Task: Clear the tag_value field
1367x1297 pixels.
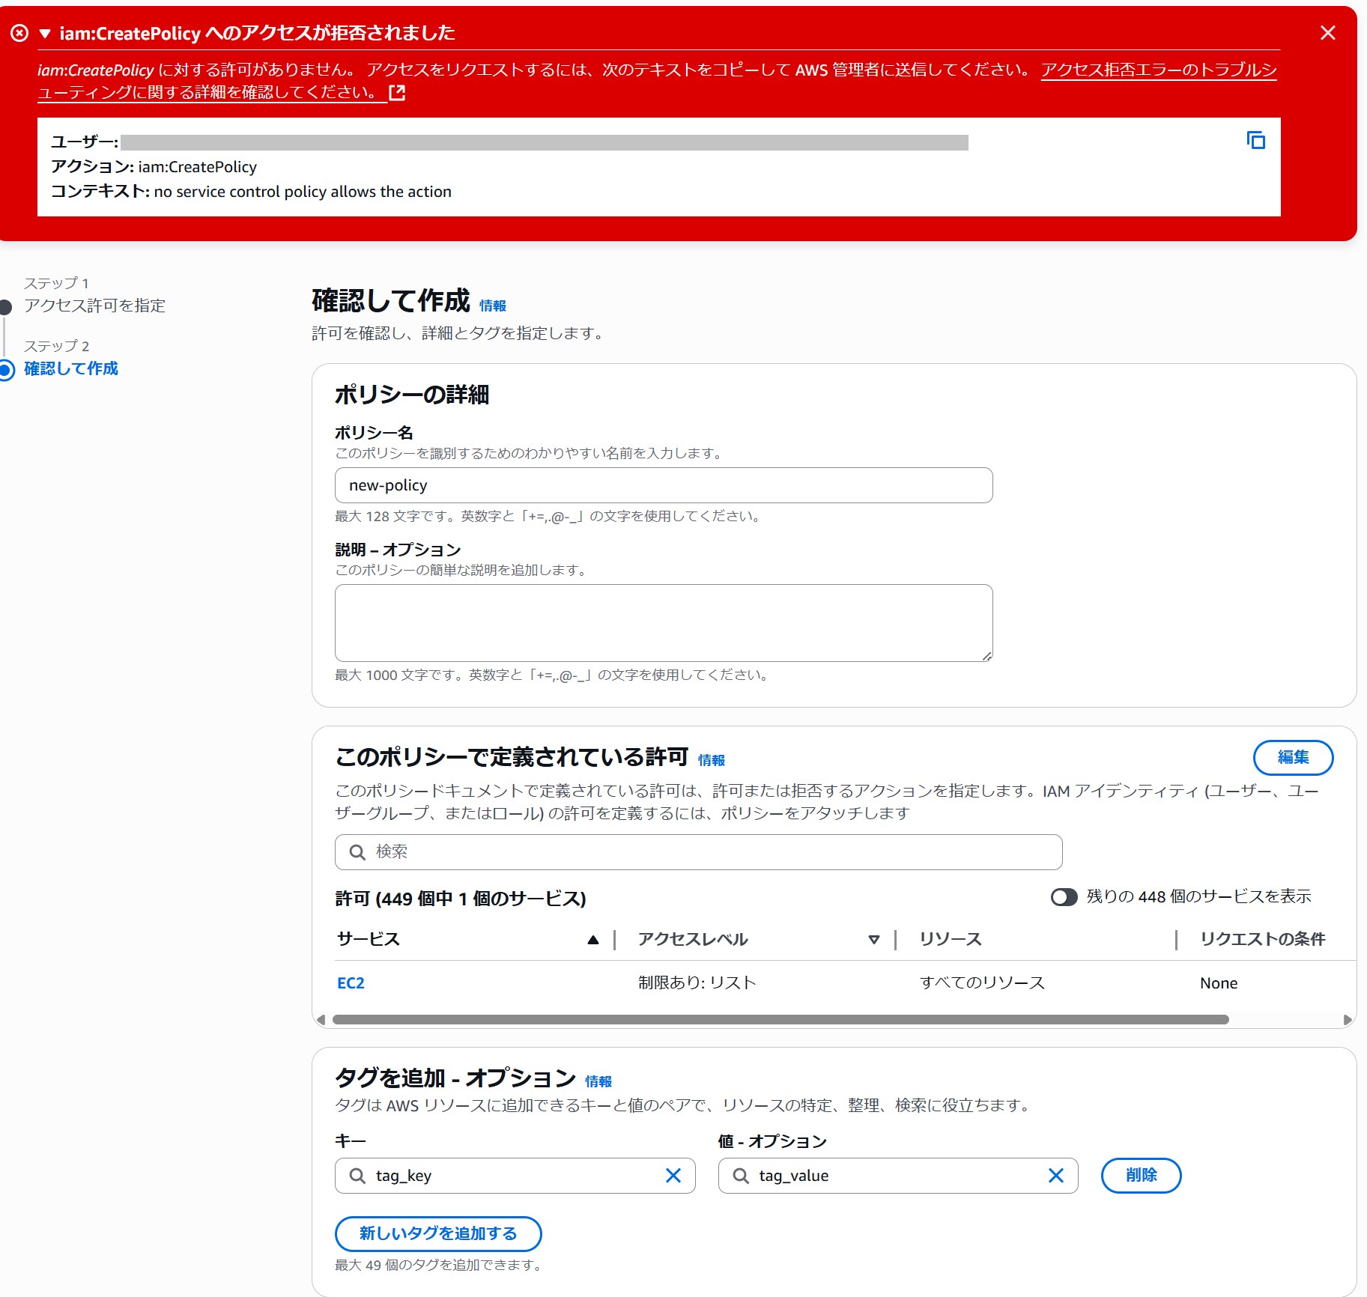Action: click(x=1055, y=1176)
